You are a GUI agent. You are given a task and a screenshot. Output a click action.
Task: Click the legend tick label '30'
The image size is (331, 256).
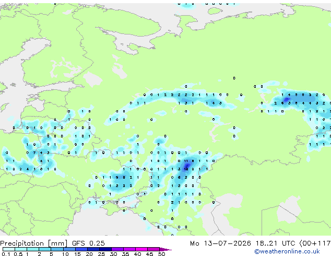[113, 254]
